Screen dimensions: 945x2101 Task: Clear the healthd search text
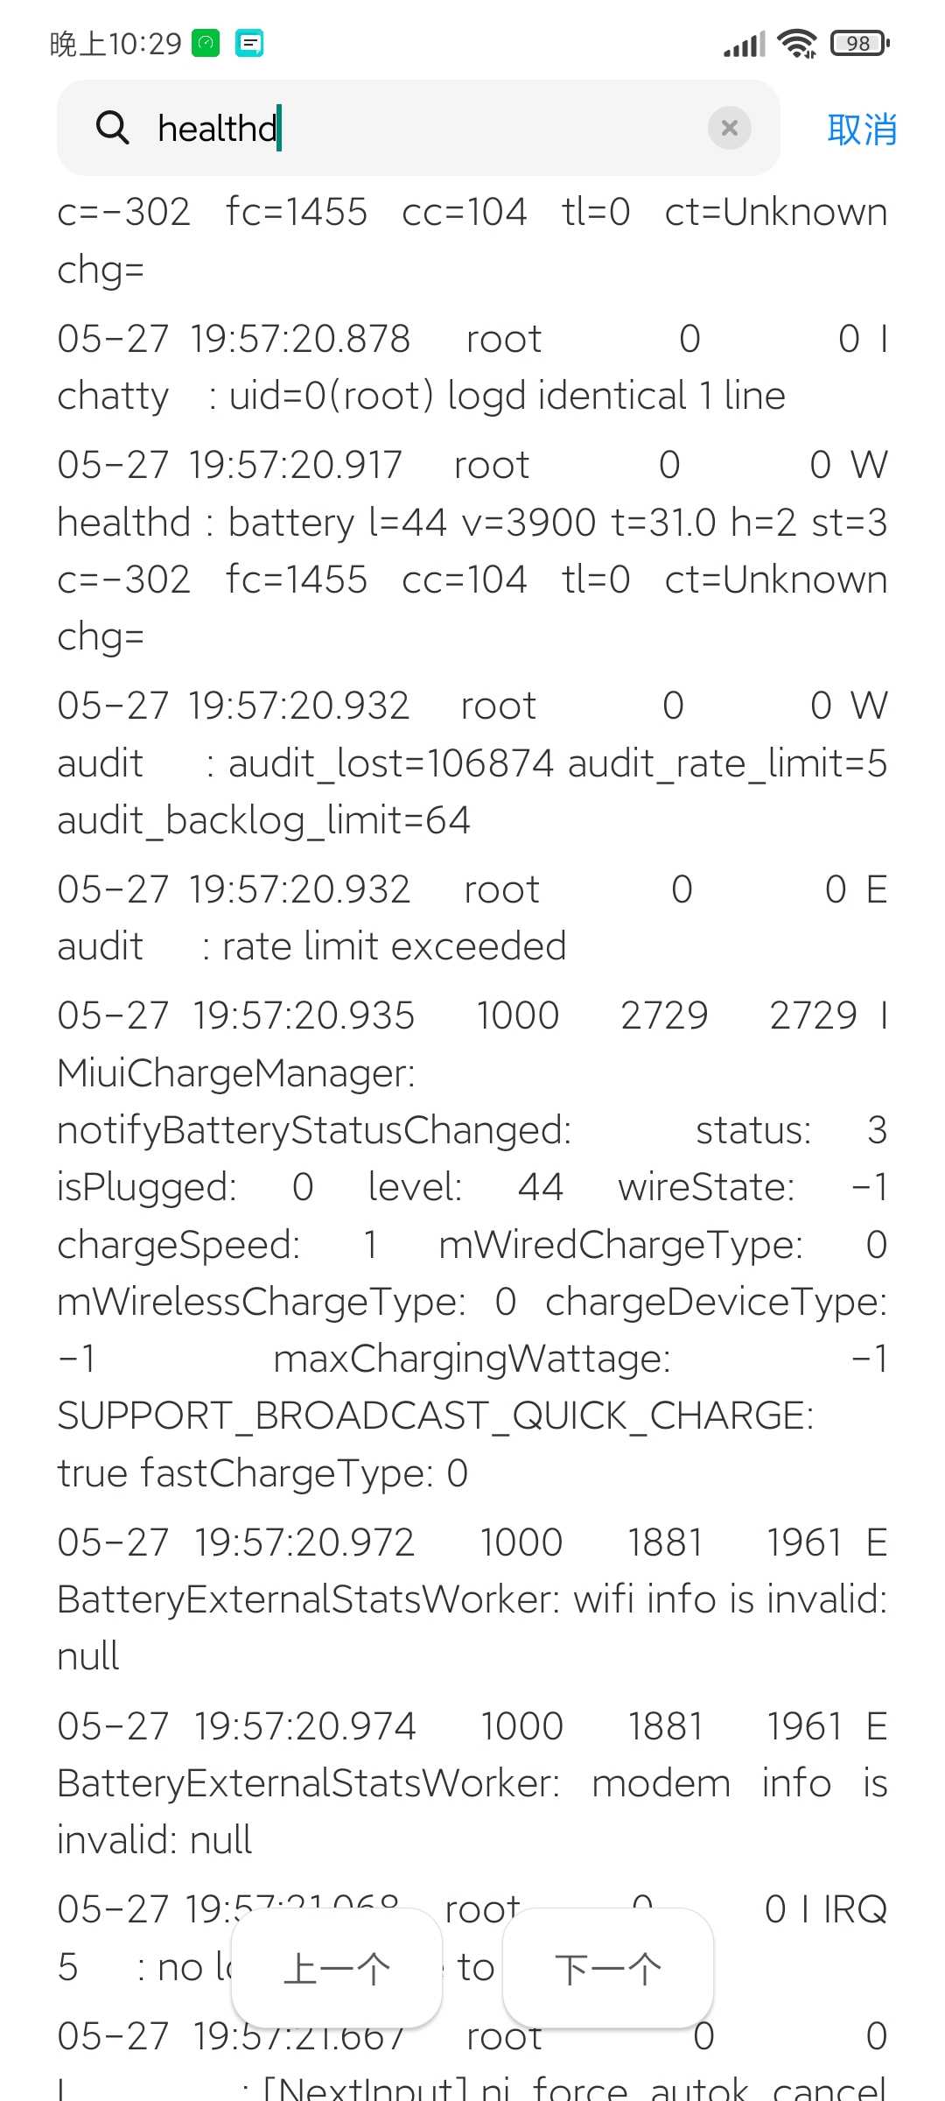click(729, 129)
